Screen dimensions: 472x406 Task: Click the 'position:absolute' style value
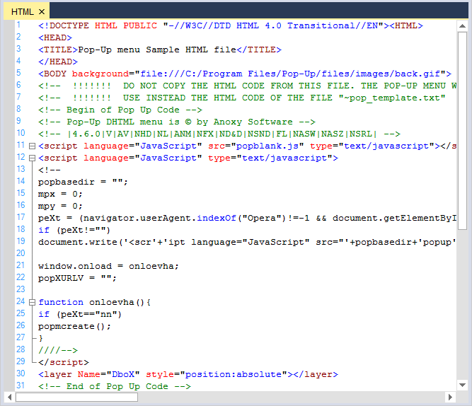[234, 374]
